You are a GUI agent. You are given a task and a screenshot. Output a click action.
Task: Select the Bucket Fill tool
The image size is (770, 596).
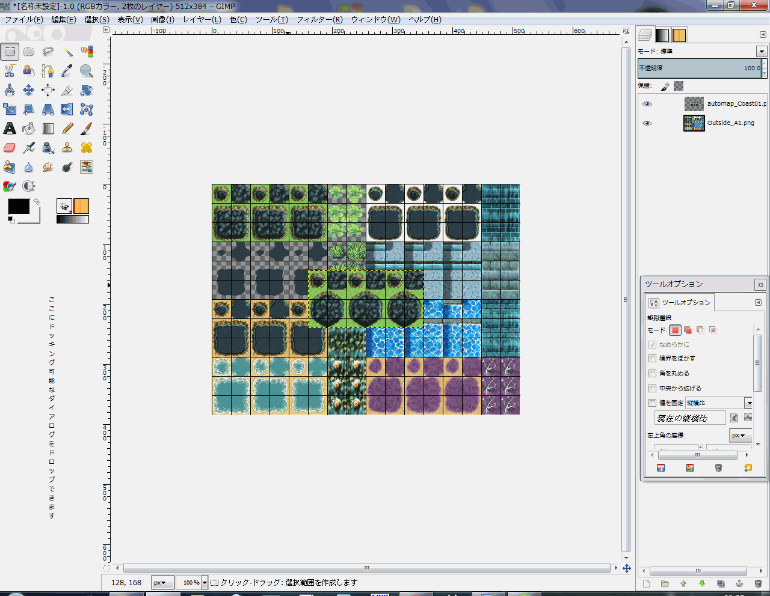pos(29,129)
